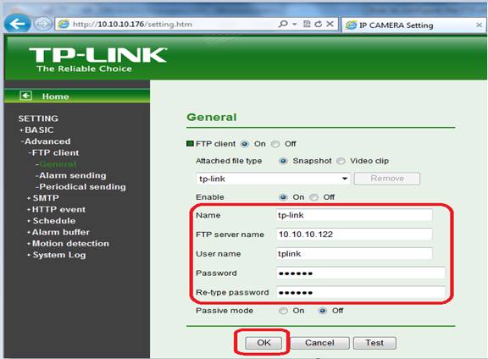The image size is (488, 359).
Task: Click the OK button
Action: (263, 343)
